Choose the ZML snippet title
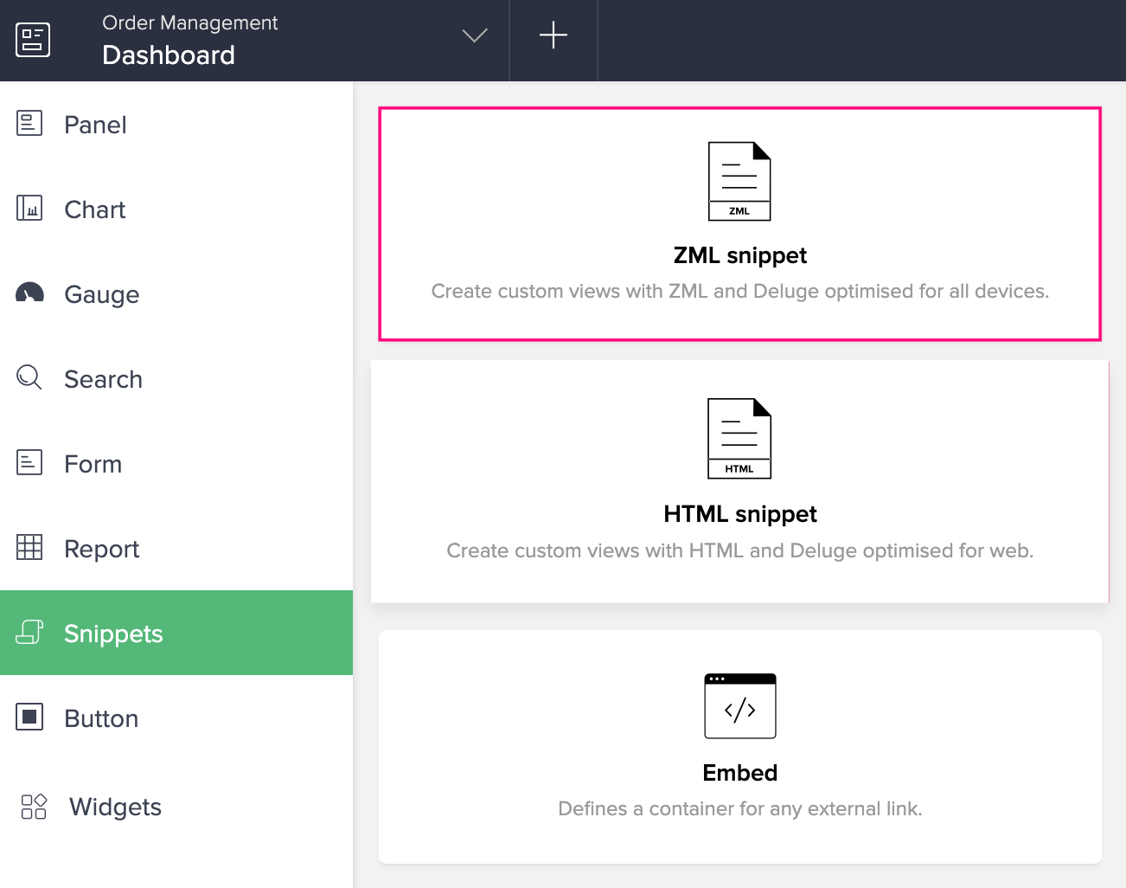 point(740,255)
